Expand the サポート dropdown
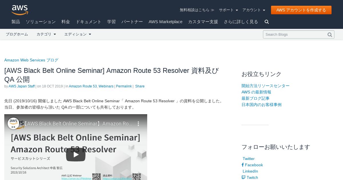This screenshot has width=343, height=180. click(228, 10)
